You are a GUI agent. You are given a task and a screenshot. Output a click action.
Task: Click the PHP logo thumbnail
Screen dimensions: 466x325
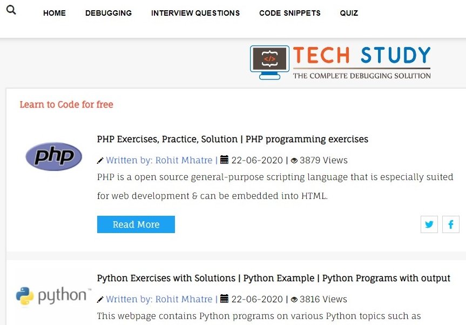[54, 157]
